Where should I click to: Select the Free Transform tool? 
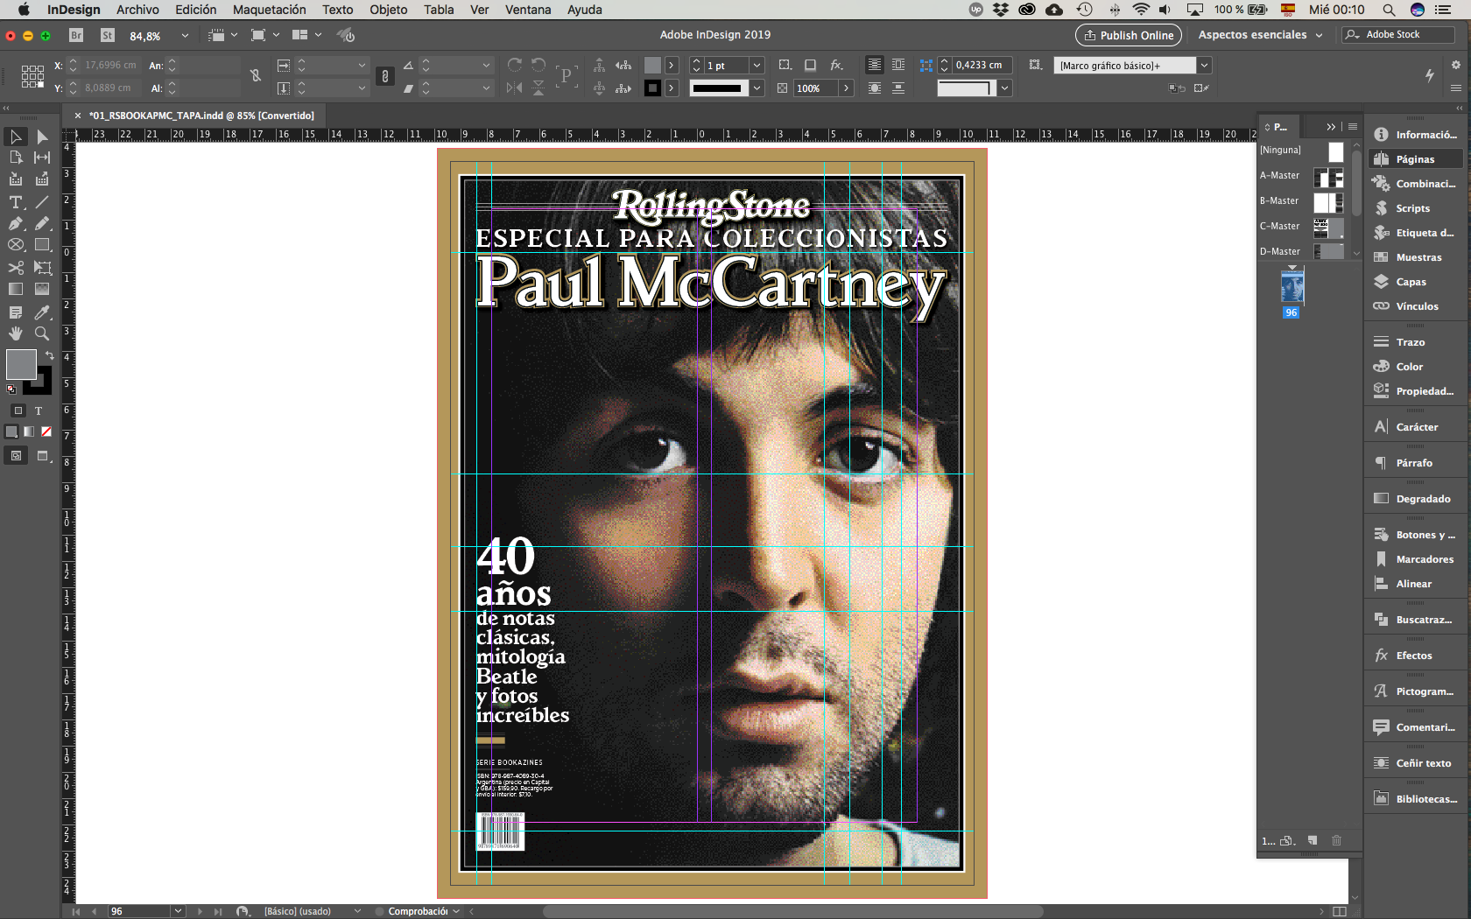pos(42,268)
